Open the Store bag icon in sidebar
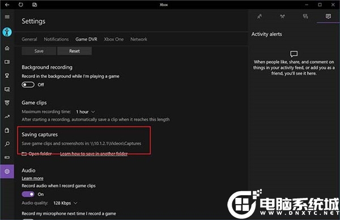 [7, 131]
